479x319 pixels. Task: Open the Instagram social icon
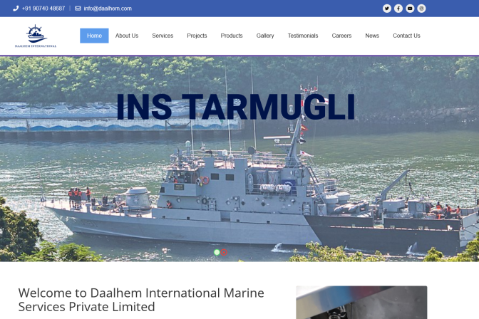(x=421, y=9)
